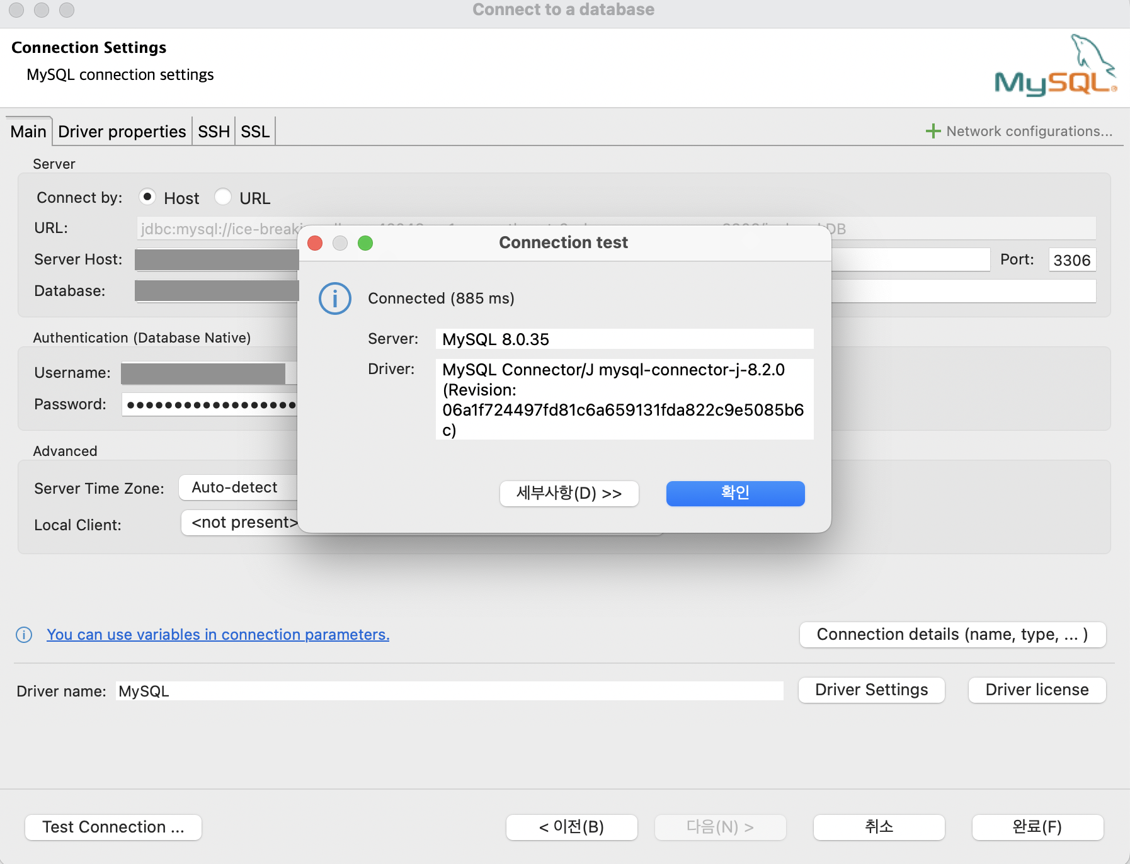Expand details with 세부사항(D) >> button
This screenshot has width=1130, height=864.
pos(569,493)
